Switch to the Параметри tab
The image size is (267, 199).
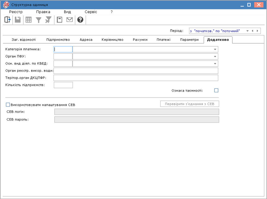(189, 40)
